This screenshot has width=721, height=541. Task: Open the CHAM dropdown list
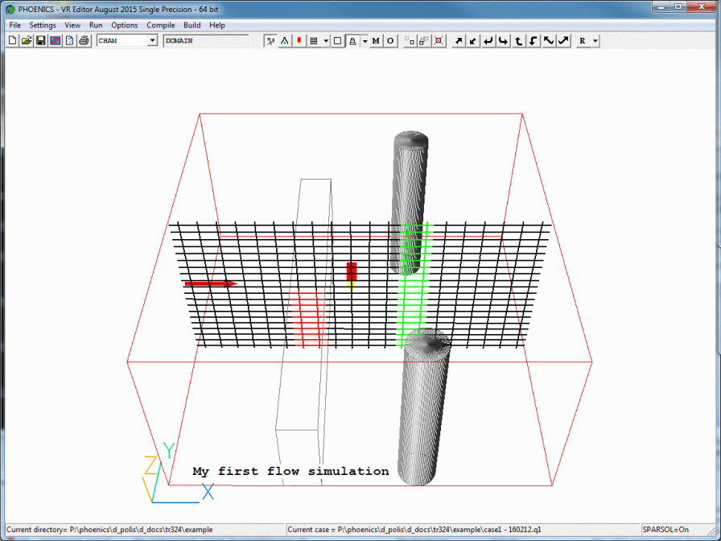tap(152, 40)
